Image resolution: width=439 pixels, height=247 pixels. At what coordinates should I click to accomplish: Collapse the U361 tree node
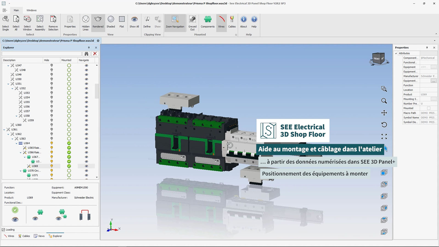pyautogui.click(x=4, y=130)
